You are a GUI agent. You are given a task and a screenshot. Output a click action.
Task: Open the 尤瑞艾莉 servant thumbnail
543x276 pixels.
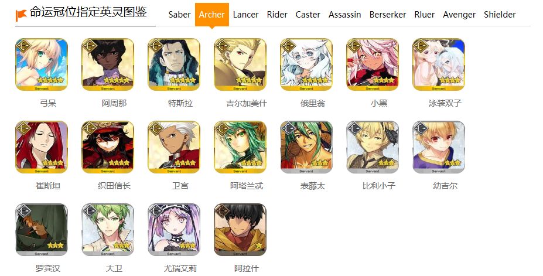[174, 230]
